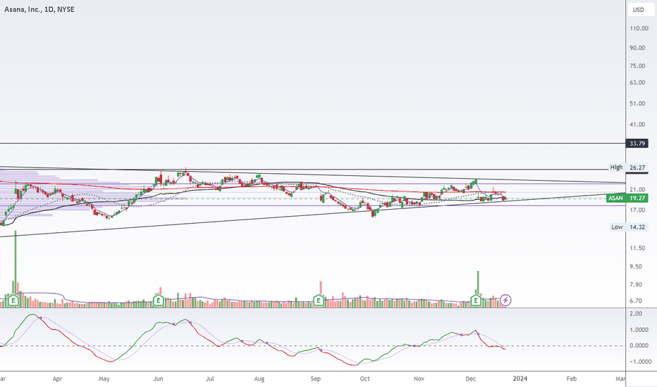657x387 pixels.
Task: Click the 9.50 price axis value
Action: (x=636, y=266)
